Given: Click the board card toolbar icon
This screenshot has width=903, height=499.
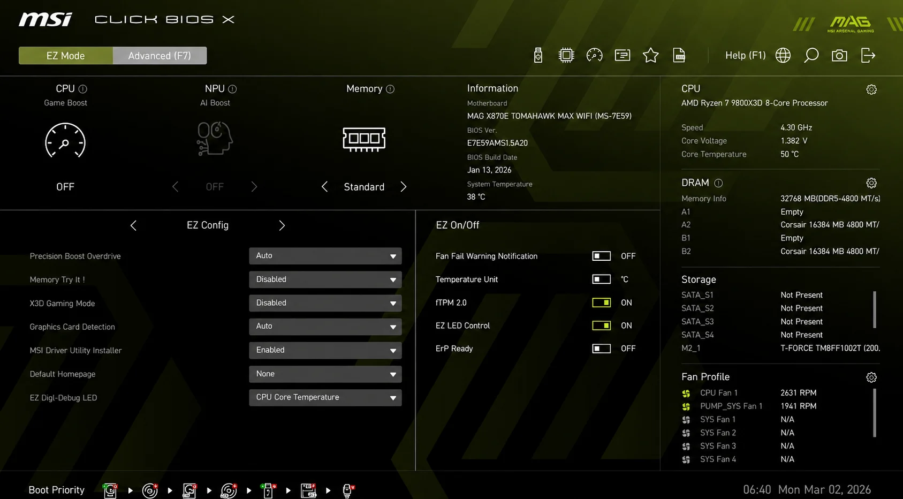Looking at the screenshot, I should (623, 55).
